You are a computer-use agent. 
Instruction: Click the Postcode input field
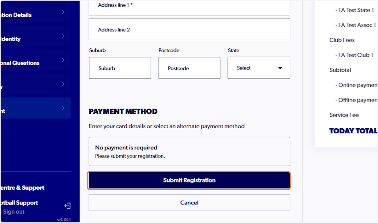click(x=189, y=68)
